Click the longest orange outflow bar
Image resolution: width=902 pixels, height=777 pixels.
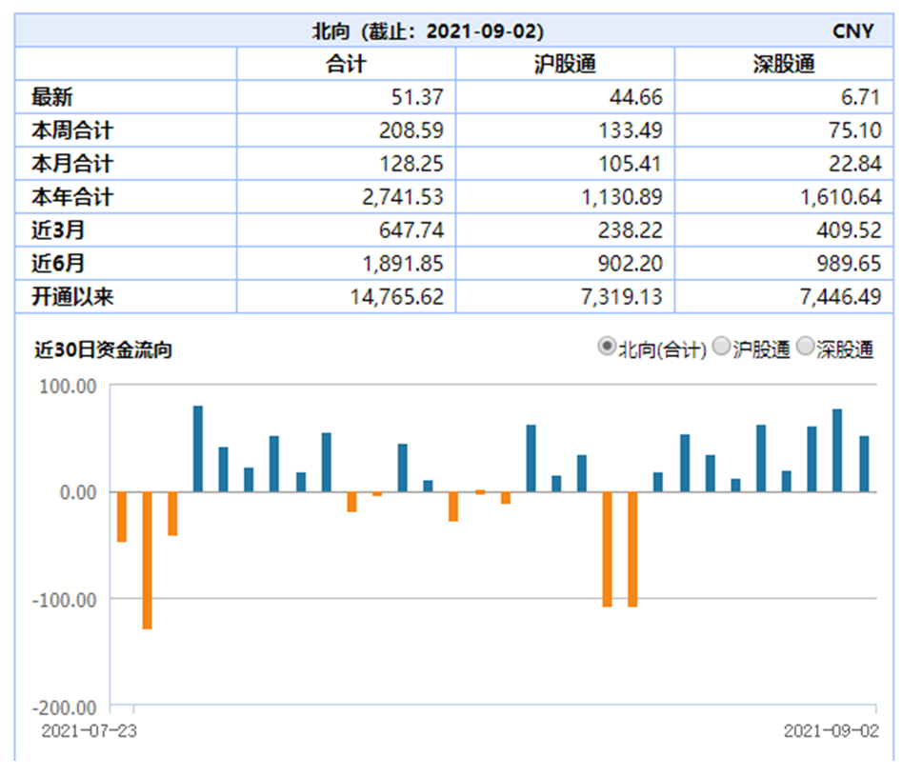point(147,560)
